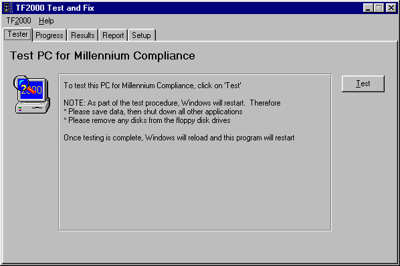Viewport: 400px width, 266px height.
Task: Close the TF2000 Test and Fix window
Action: (x=391, y=8)
